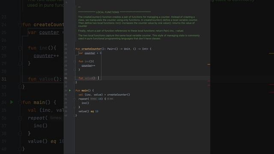This screenshot has width=274, height=154.
Task: Collapse the inc function fold marker in background editor
Action: coord(20,48)
